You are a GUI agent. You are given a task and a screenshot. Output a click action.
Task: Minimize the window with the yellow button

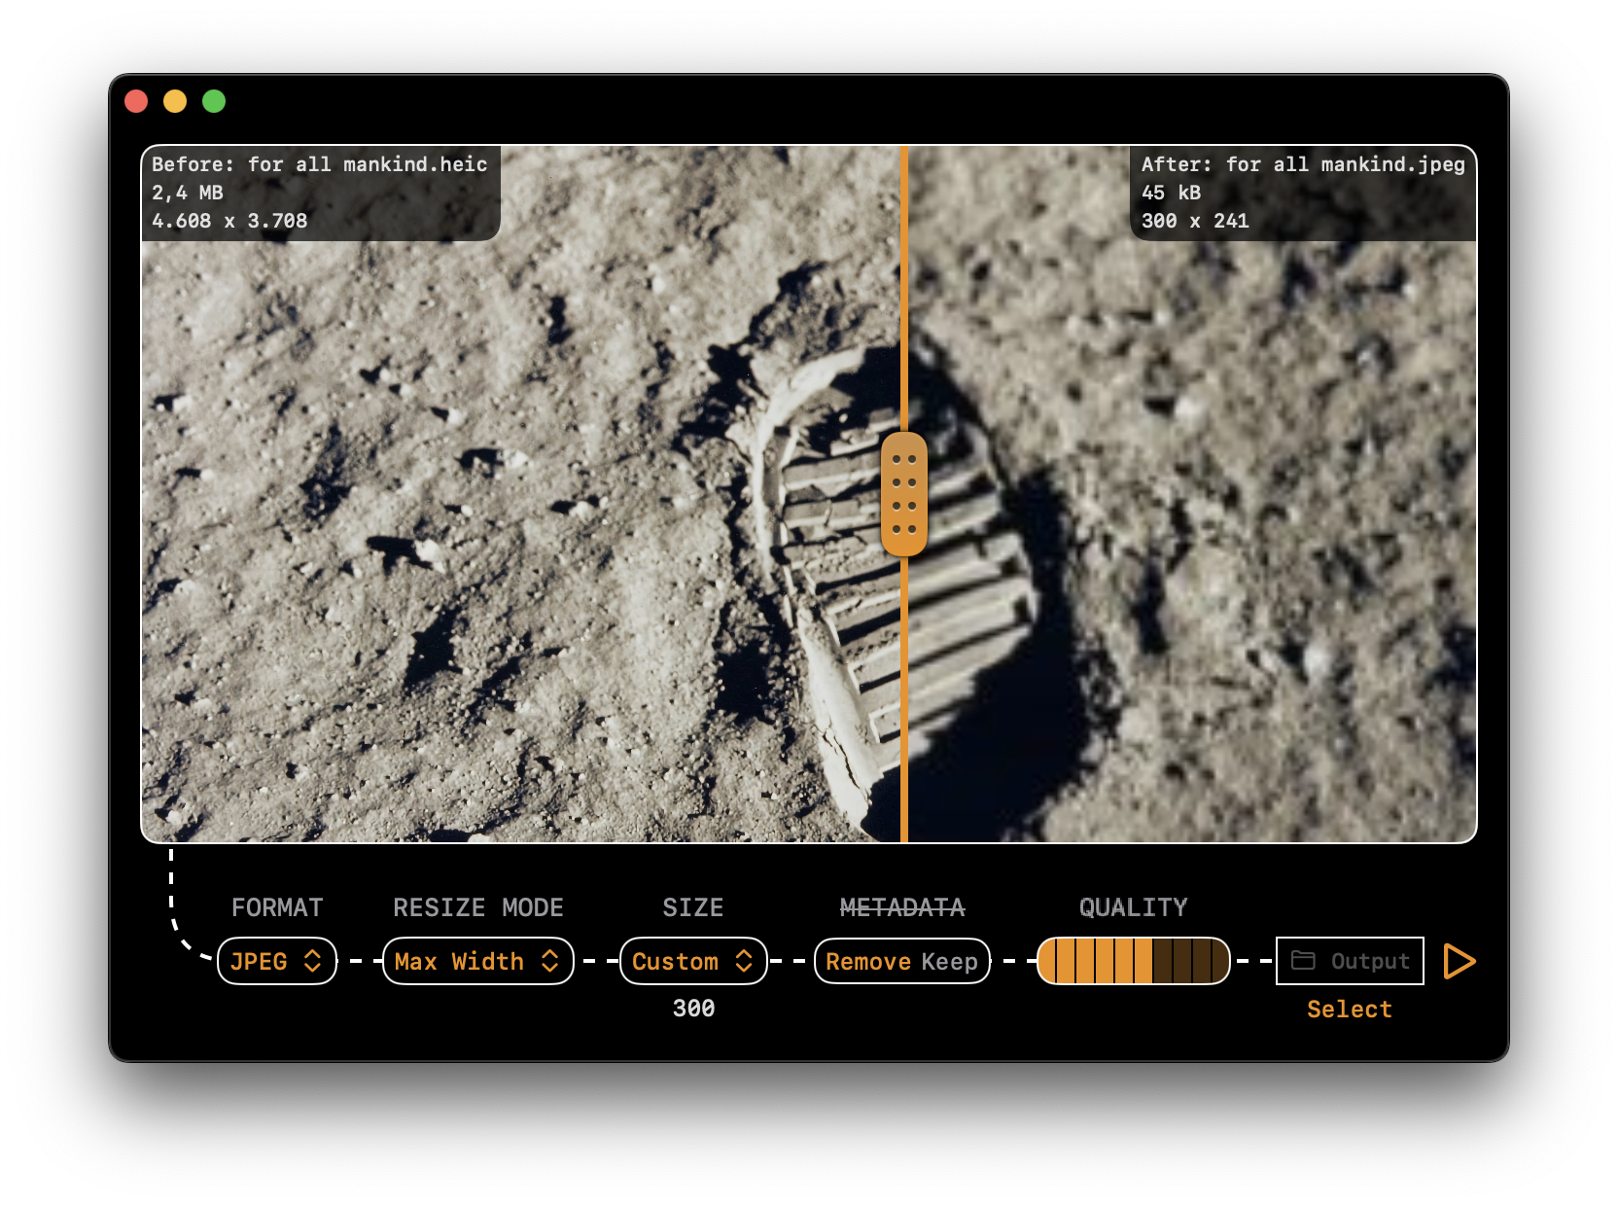[x=175, y=101]
